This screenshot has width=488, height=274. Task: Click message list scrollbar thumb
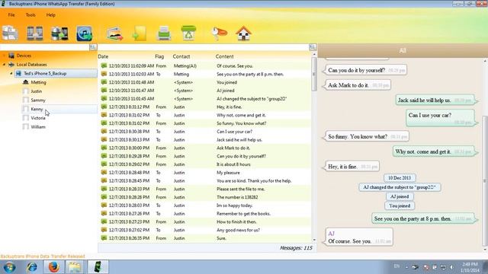(x=314, y=74)
